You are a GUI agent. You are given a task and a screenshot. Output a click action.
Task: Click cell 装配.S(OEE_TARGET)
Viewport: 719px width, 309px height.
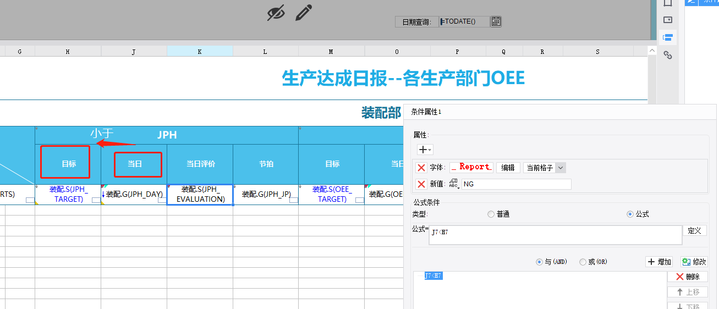tap(331, 194)
